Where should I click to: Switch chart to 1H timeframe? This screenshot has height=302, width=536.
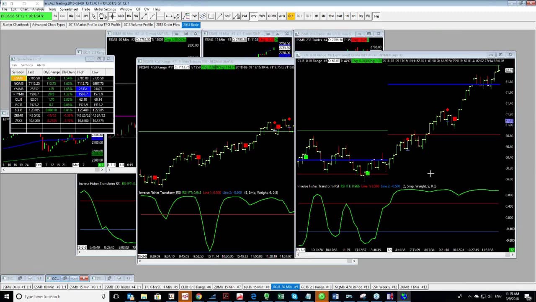click(x=347, y=16)
